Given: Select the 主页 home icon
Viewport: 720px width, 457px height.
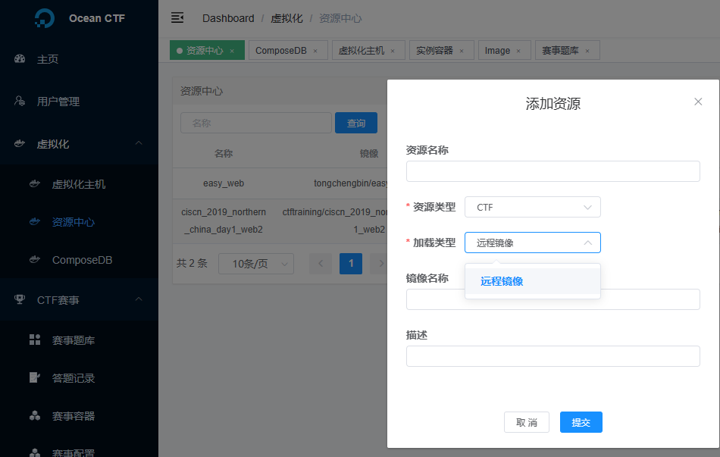Looking at the screenshot, I should pos(20,58).
